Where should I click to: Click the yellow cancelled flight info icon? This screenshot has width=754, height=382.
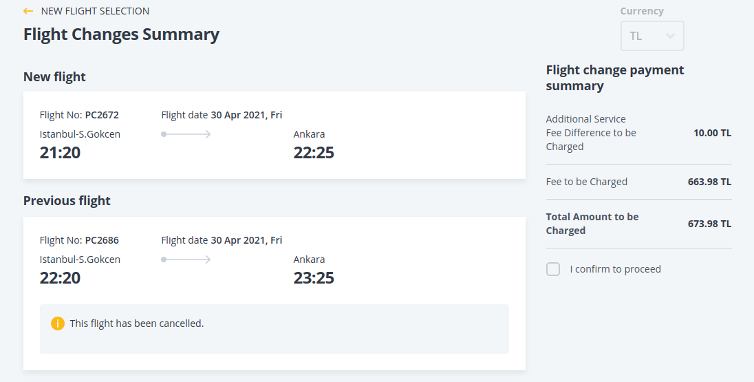[58, 323]
